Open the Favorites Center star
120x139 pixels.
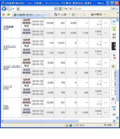[x=4, y=14]
